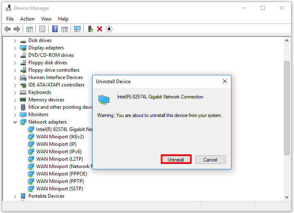Select WAN Miniport (PPPOE)

(x=62, y=174)
